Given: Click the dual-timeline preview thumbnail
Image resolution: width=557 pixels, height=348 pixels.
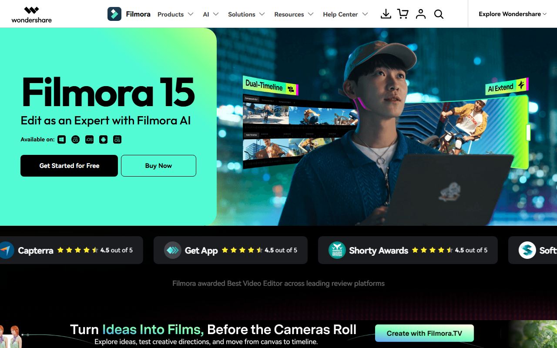Looking at the screenshot, I should 300,132.
